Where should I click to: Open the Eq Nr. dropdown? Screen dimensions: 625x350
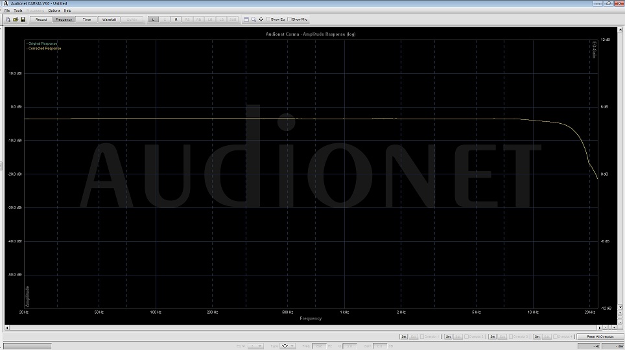255,346
